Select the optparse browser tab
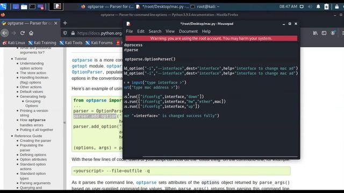Viewport: 344px width, 193px height. (30, 23)
